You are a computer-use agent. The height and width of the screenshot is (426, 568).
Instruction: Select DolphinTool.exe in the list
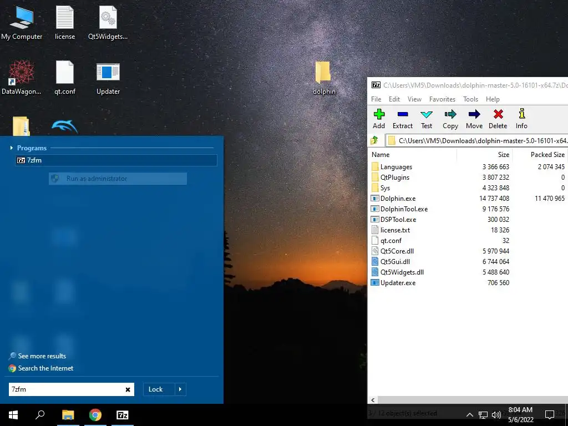tap(468, 209)
